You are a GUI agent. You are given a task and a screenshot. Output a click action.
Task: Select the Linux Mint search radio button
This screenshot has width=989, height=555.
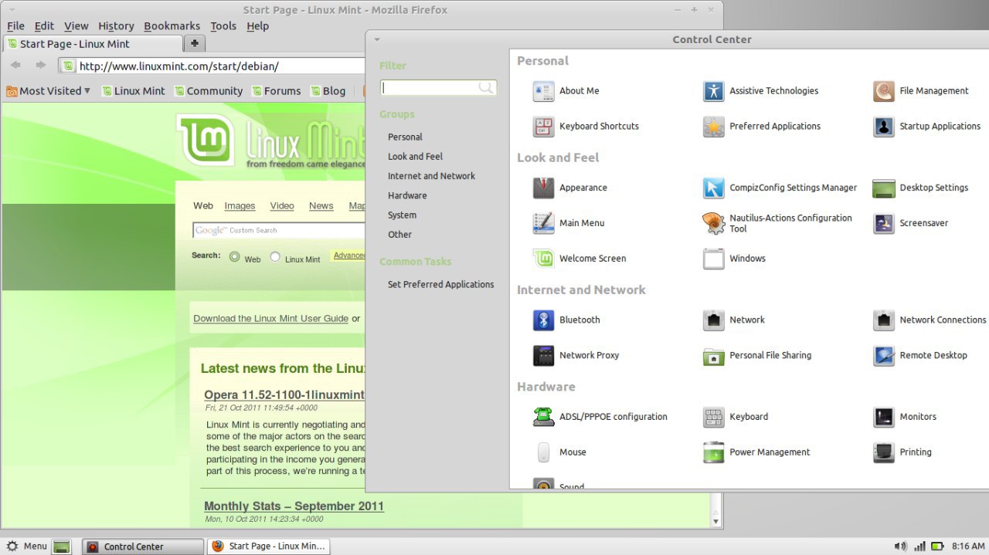click(x=275, y=257)
